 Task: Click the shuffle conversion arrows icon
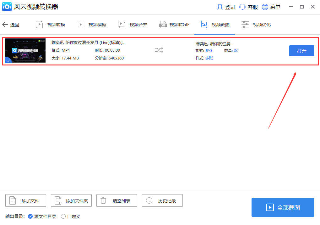click(159, 50)
